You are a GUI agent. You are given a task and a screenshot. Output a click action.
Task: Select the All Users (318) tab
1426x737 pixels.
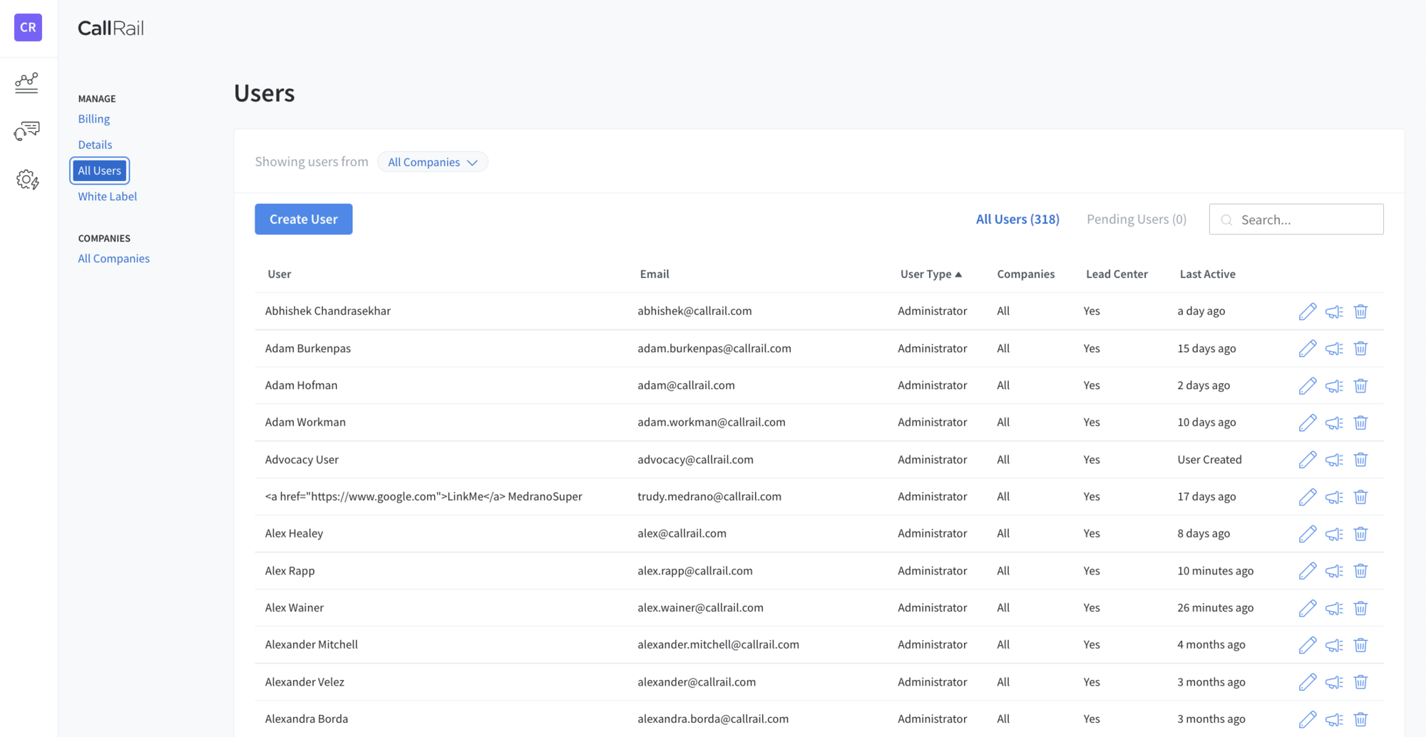click(x=1017, y=219)
